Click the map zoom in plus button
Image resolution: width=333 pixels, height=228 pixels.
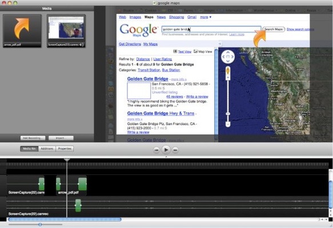pos(228,78)
